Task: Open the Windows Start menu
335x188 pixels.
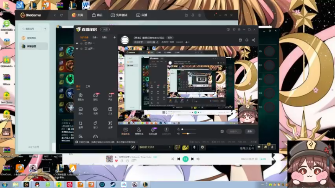Action: coord(5,185)
